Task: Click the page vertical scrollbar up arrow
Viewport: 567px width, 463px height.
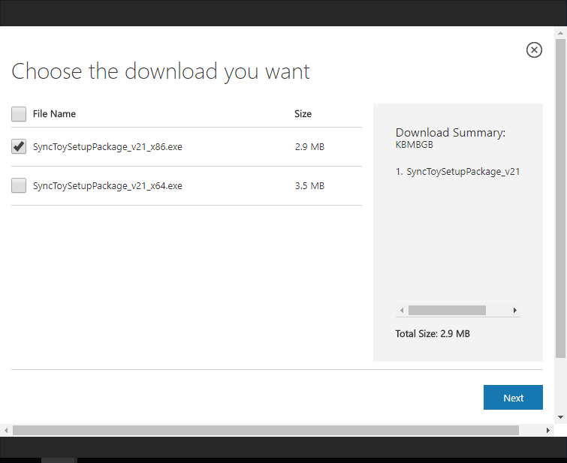Action: 560,33
